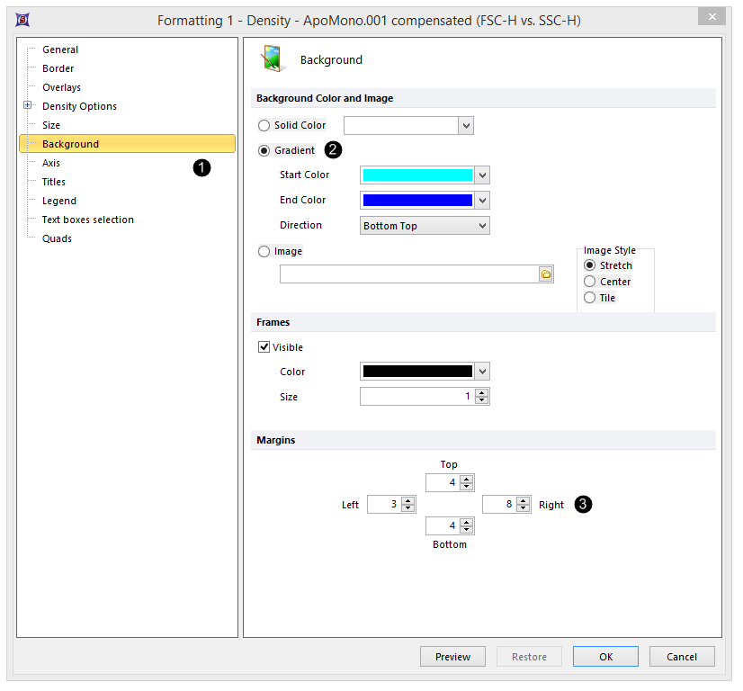
Task: Select the Image background radio button
Action: coord(264,252)
